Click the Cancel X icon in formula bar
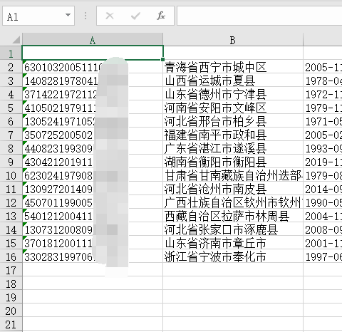The height and width of the screenshot is (332, 342). point(110,16)
